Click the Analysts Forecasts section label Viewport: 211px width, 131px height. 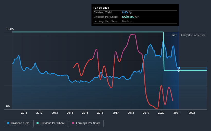click(193, 35)
